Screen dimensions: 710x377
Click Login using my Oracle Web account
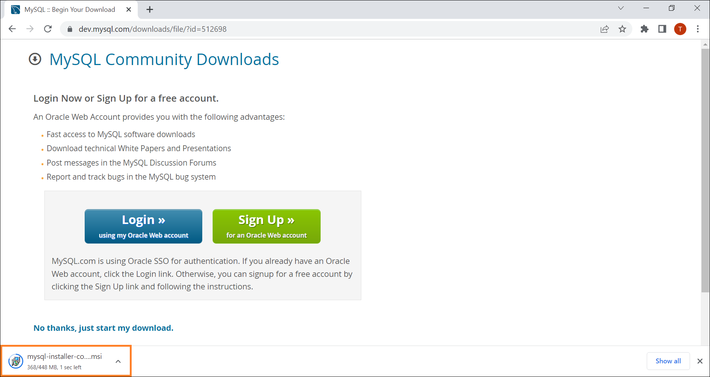click(143, 227)
